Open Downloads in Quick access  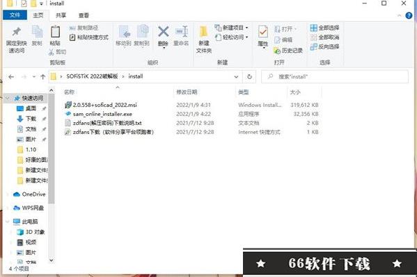(x=26, y=119)
